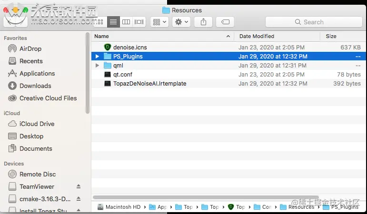367x214 pixels.
Task: Open the cmake-3.16.3 volume
Action: [45, 199]
